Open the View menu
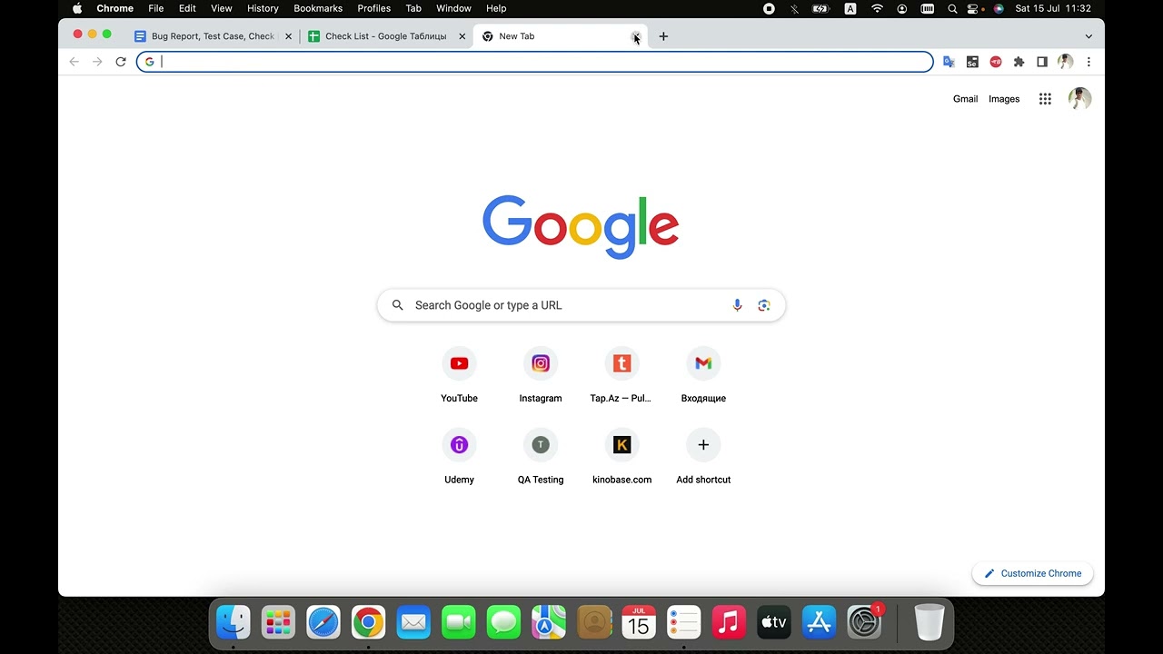This screenshot has width=1163, height=654. [222, 8]
